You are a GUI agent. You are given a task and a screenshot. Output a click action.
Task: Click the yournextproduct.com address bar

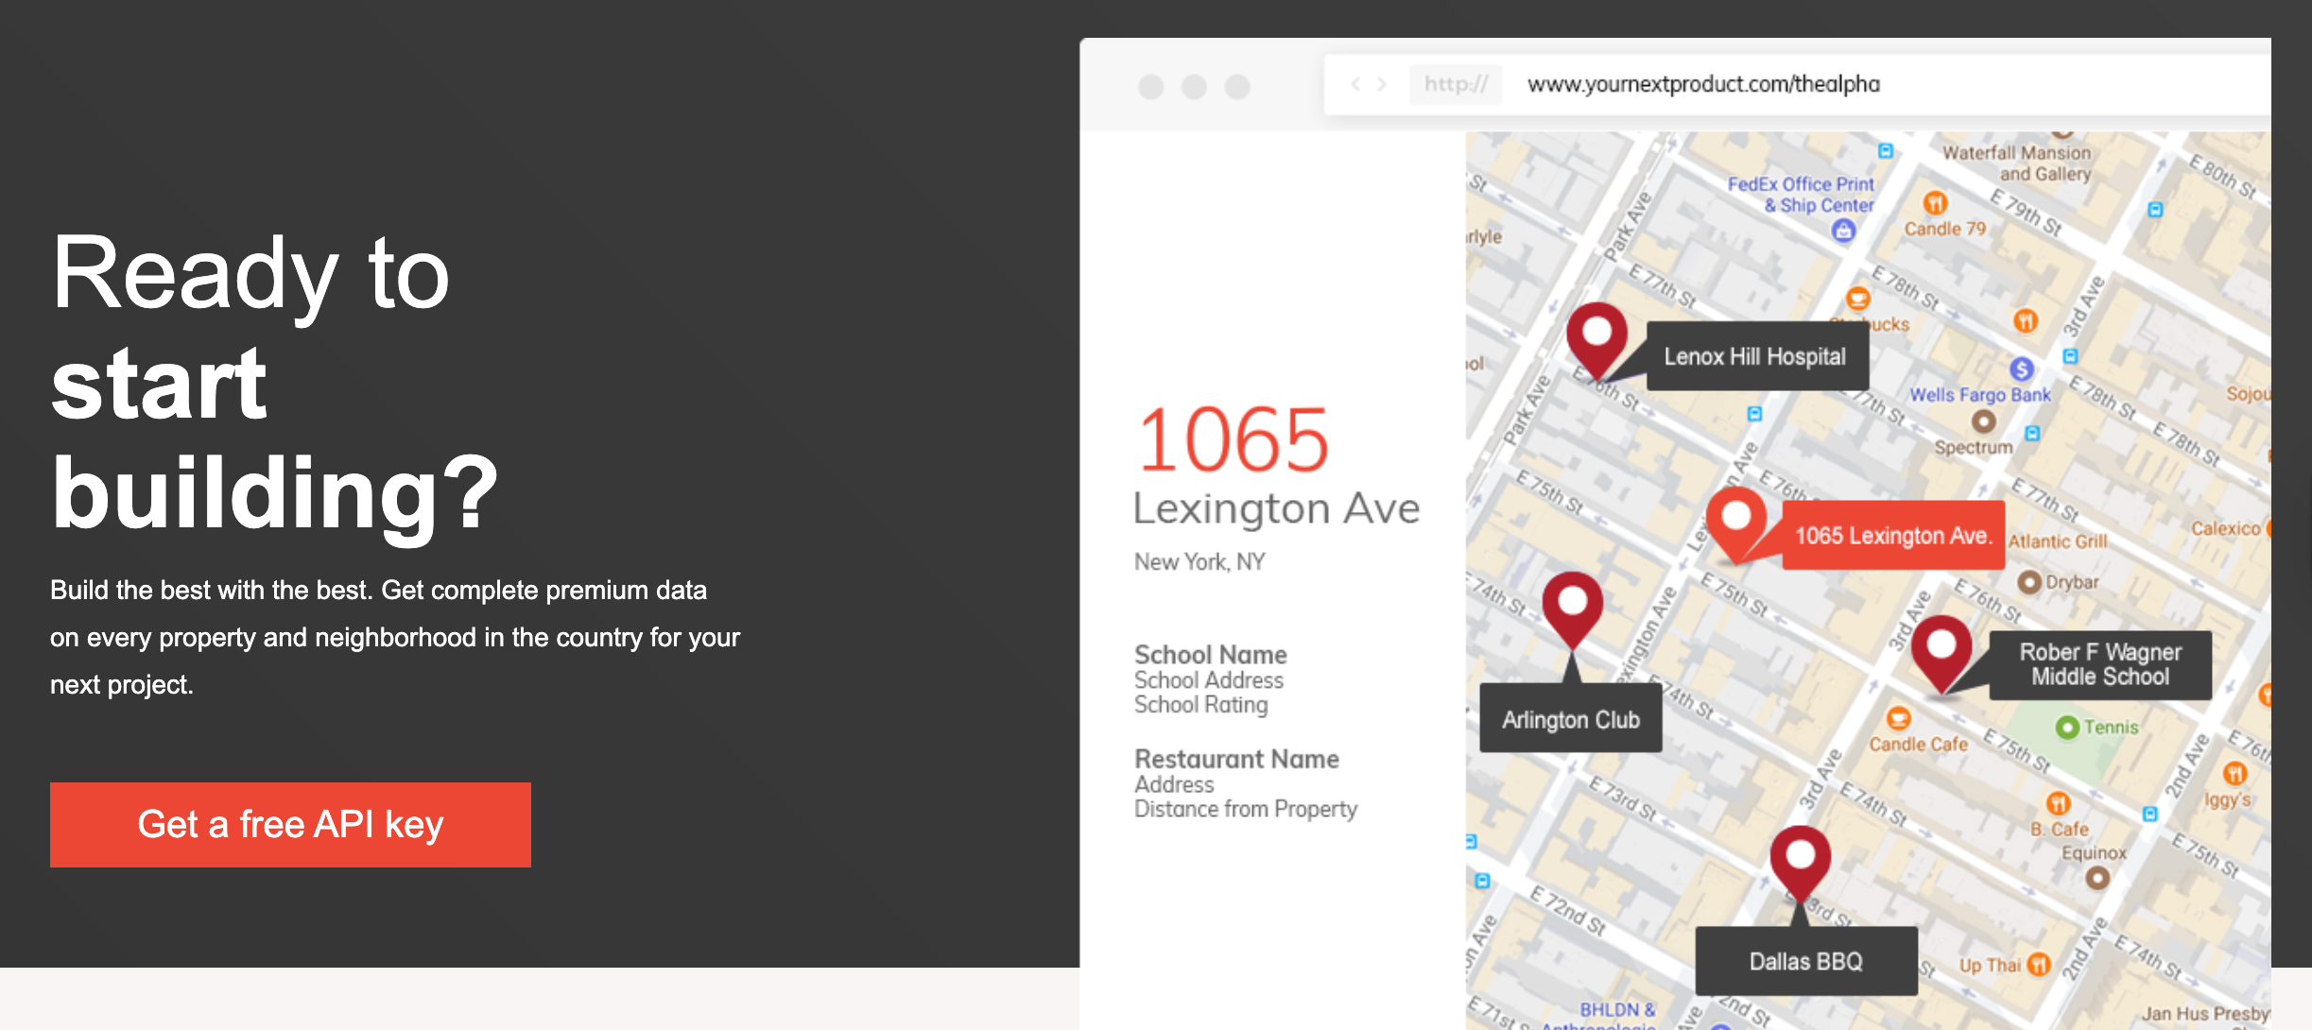tap(1703, 84)
